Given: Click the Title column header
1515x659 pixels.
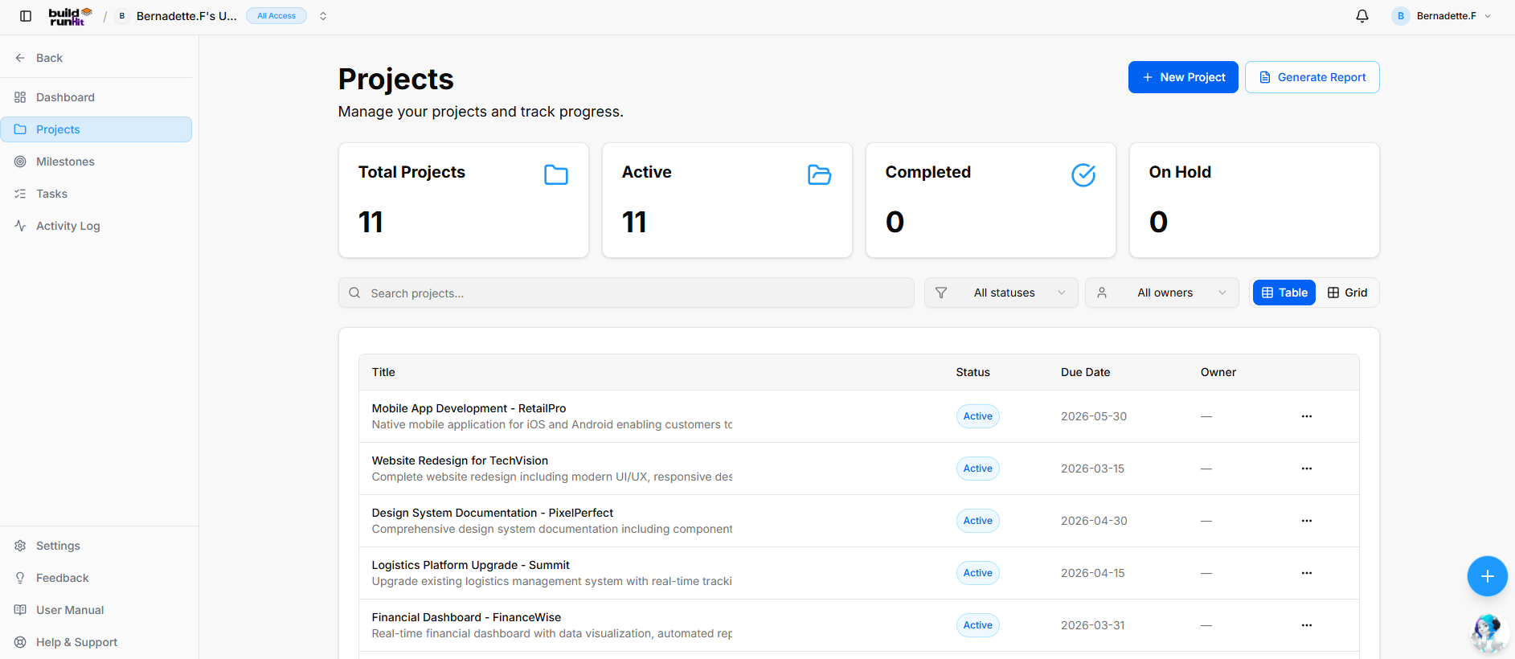Looking at the screenshot, I should [x=383, y=372].
